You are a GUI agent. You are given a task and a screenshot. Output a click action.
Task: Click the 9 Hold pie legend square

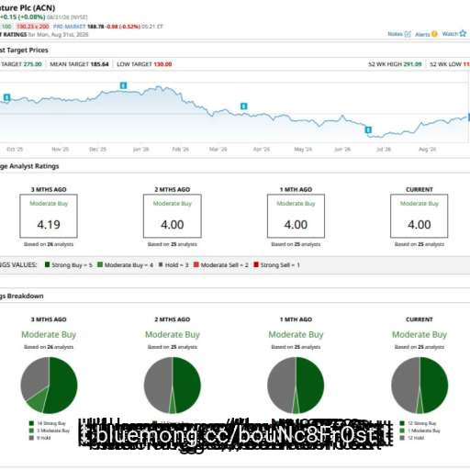(x=31, y=438)
